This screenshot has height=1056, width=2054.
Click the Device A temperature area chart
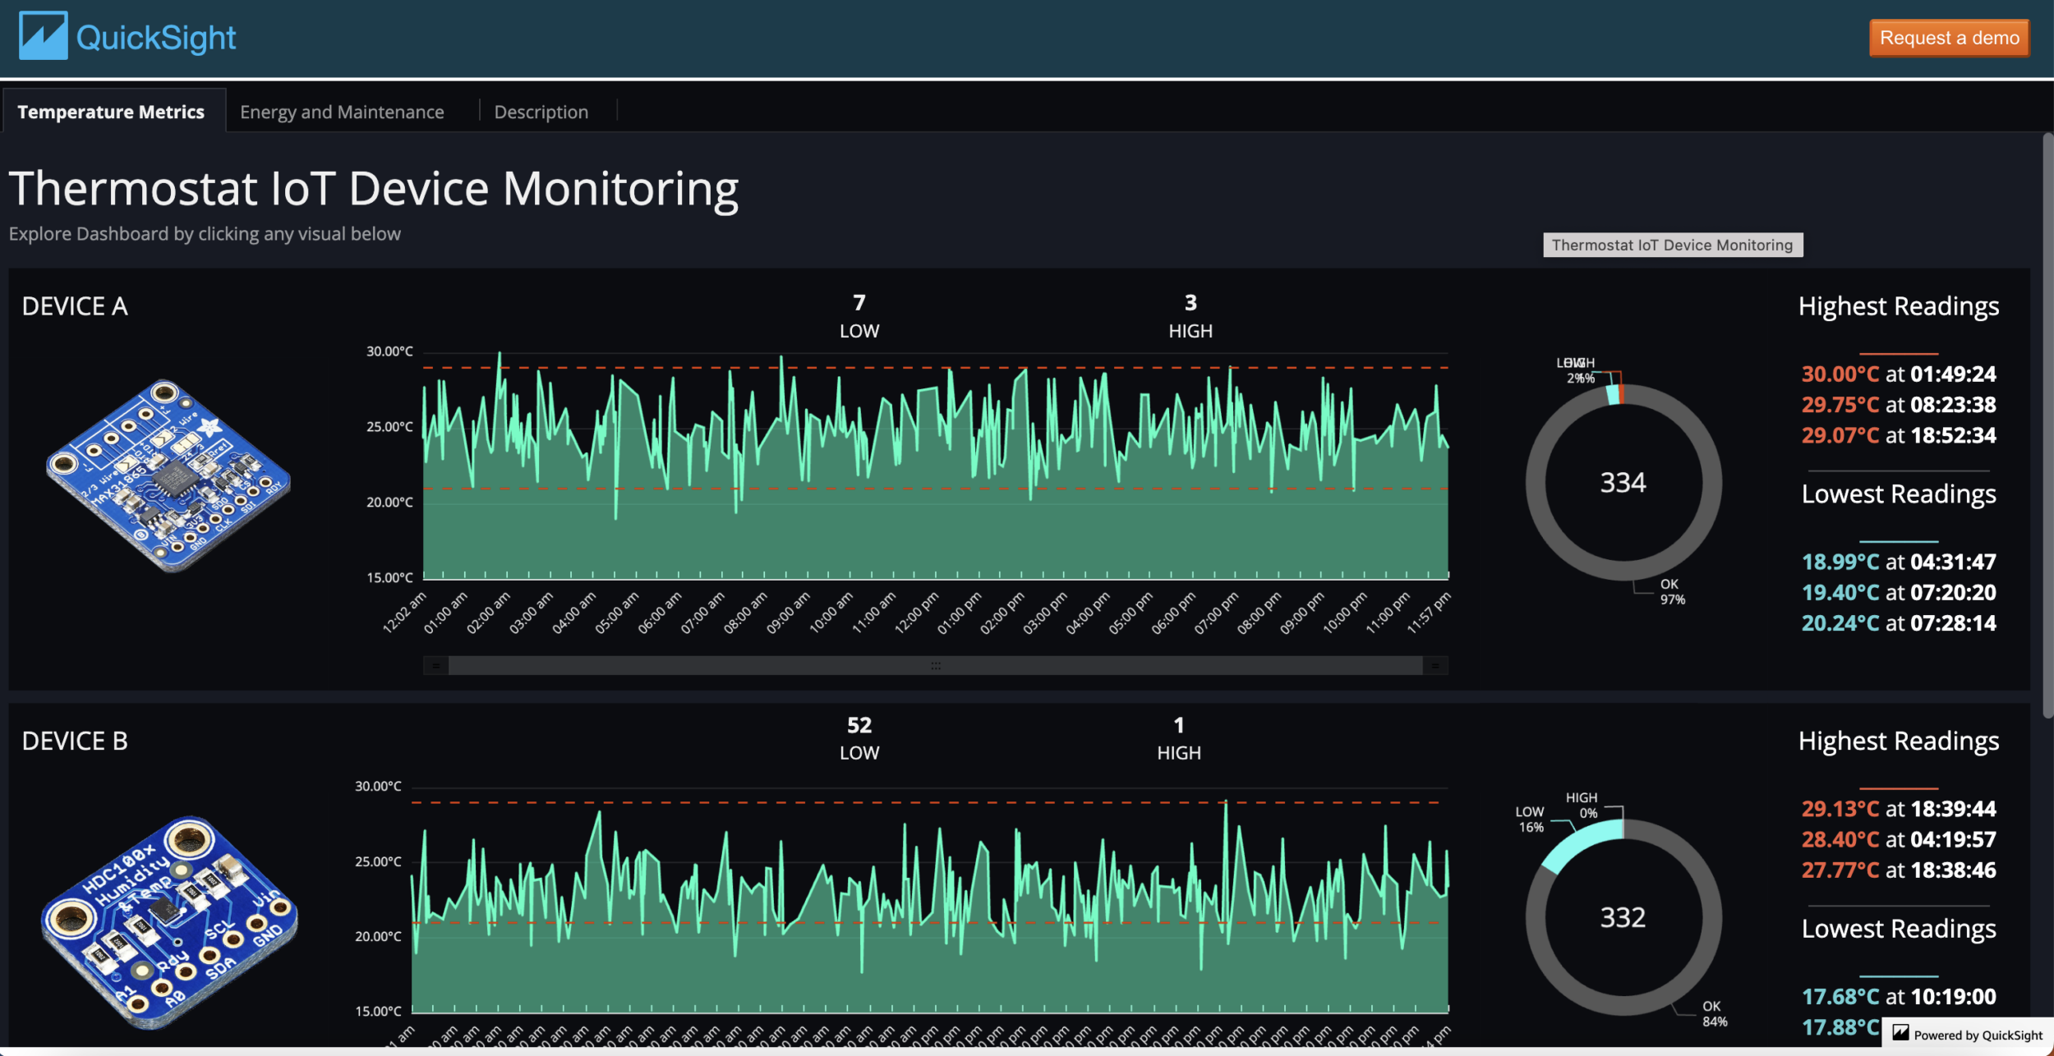point(935,468)
